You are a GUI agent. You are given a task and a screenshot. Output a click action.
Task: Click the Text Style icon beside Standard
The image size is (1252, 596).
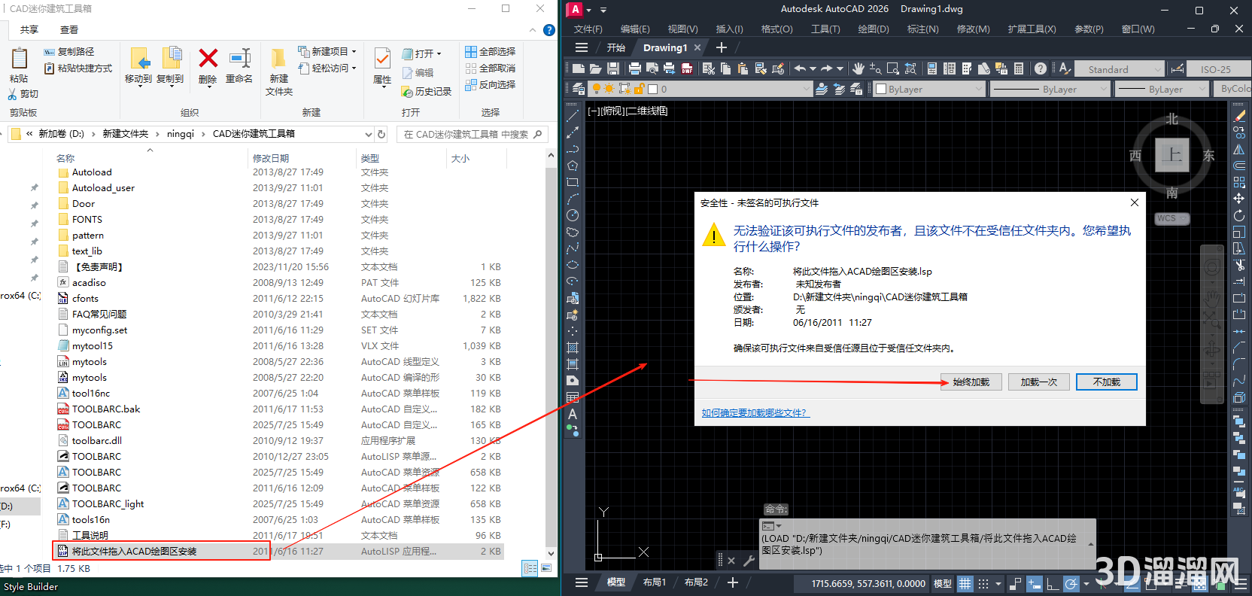point(1065,68)
